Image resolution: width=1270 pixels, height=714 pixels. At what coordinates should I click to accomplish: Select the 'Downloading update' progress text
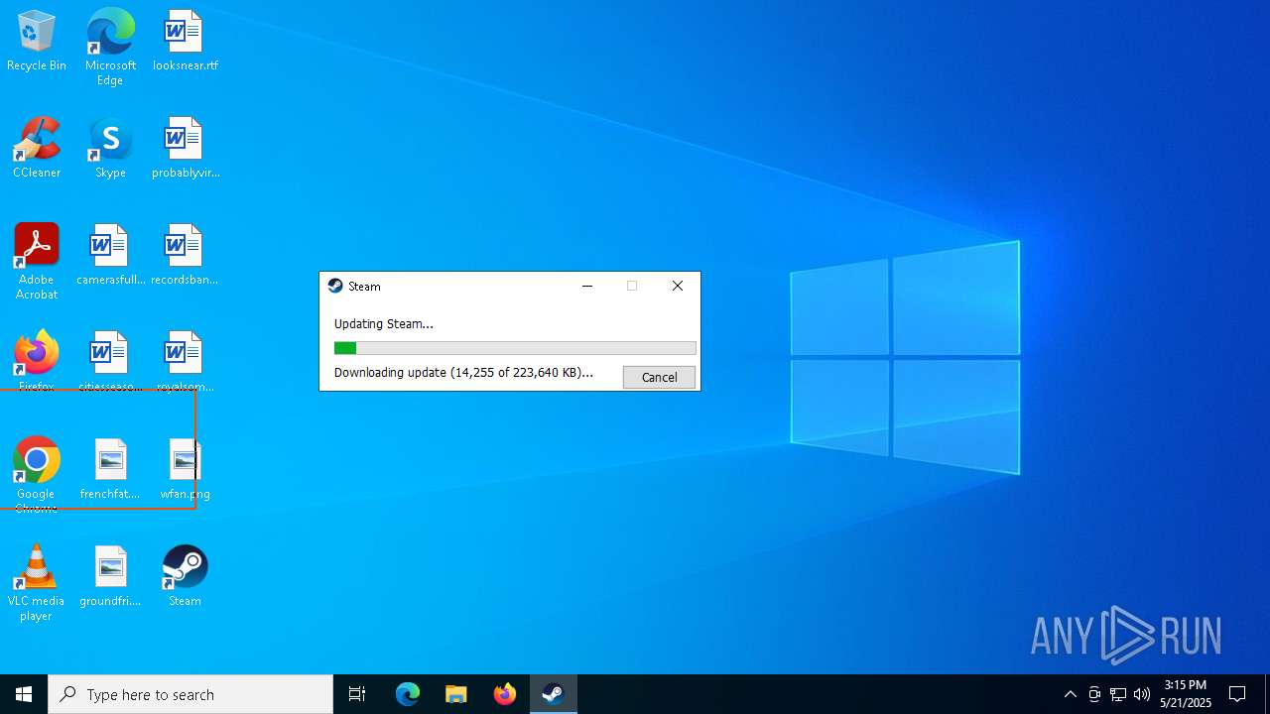pyautogui.click(x=463, y=373)
